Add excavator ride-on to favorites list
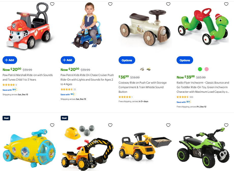The height and width of the screenshot is (171, 234). pyautogui.click(x=110, y=125)
